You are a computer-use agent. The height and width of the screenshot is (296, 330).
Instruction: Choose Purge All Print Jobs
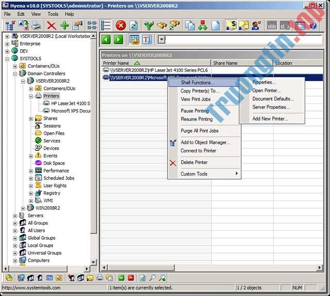point(200,131)
